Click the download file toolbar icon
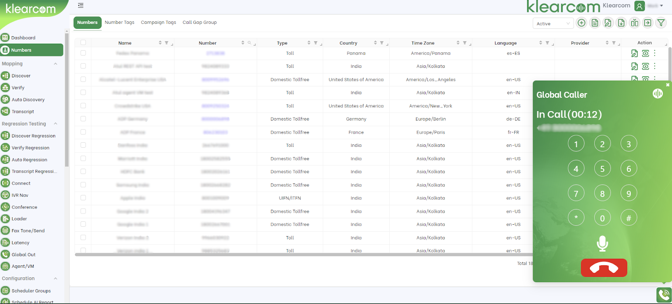Screen dimensions: 672x304 point(621,23)
